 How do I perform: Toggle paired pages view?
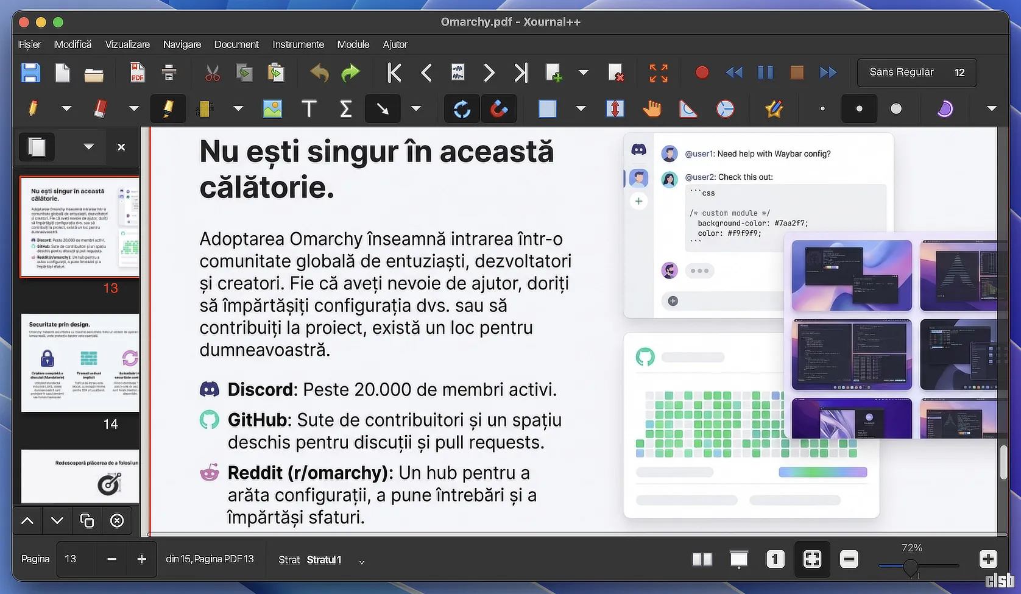[702, 559]
